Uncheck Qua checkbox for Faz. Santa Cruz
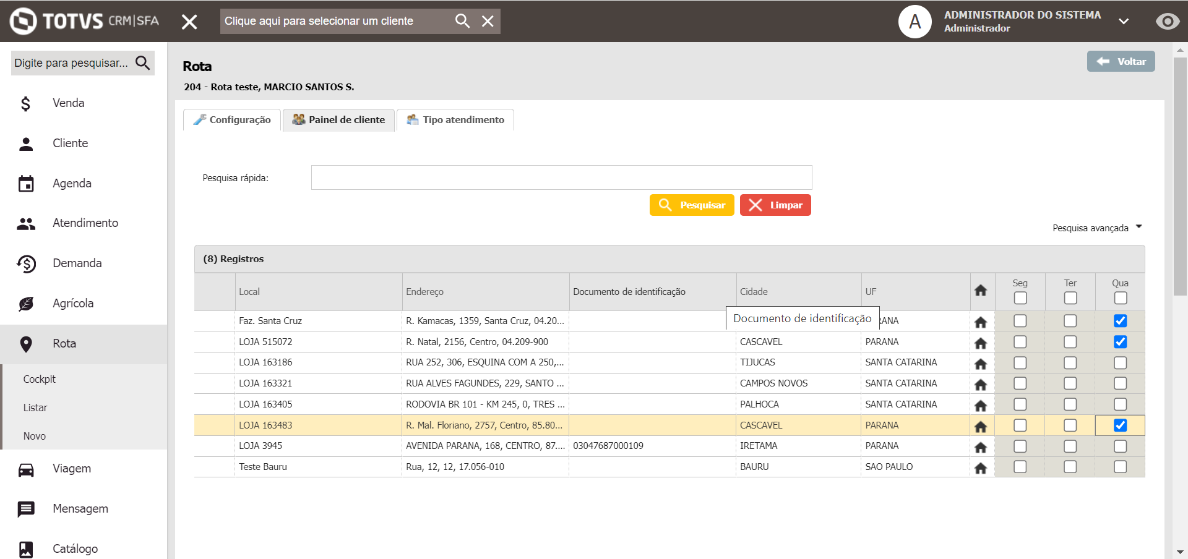The width and height of the screenshot is (1188, 559). tap(1120, 321)
